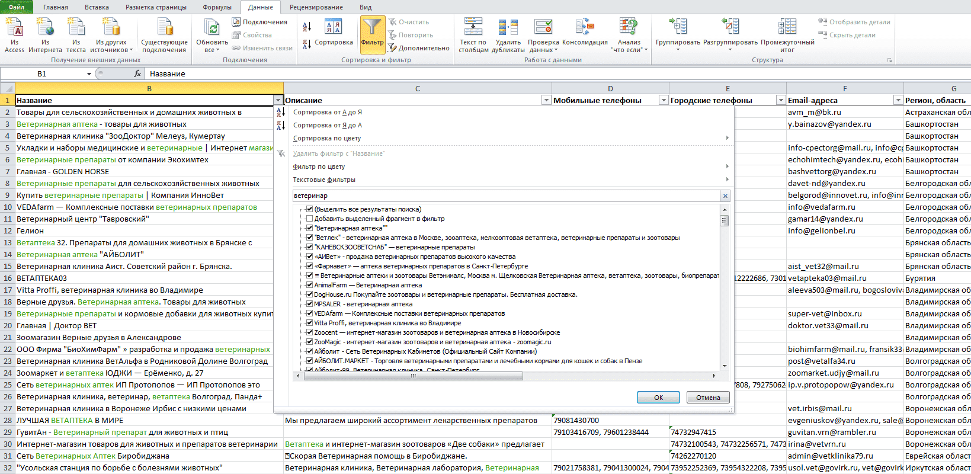
Task: Switch to the Формулы ribbon tab
Action: [217, 7]
